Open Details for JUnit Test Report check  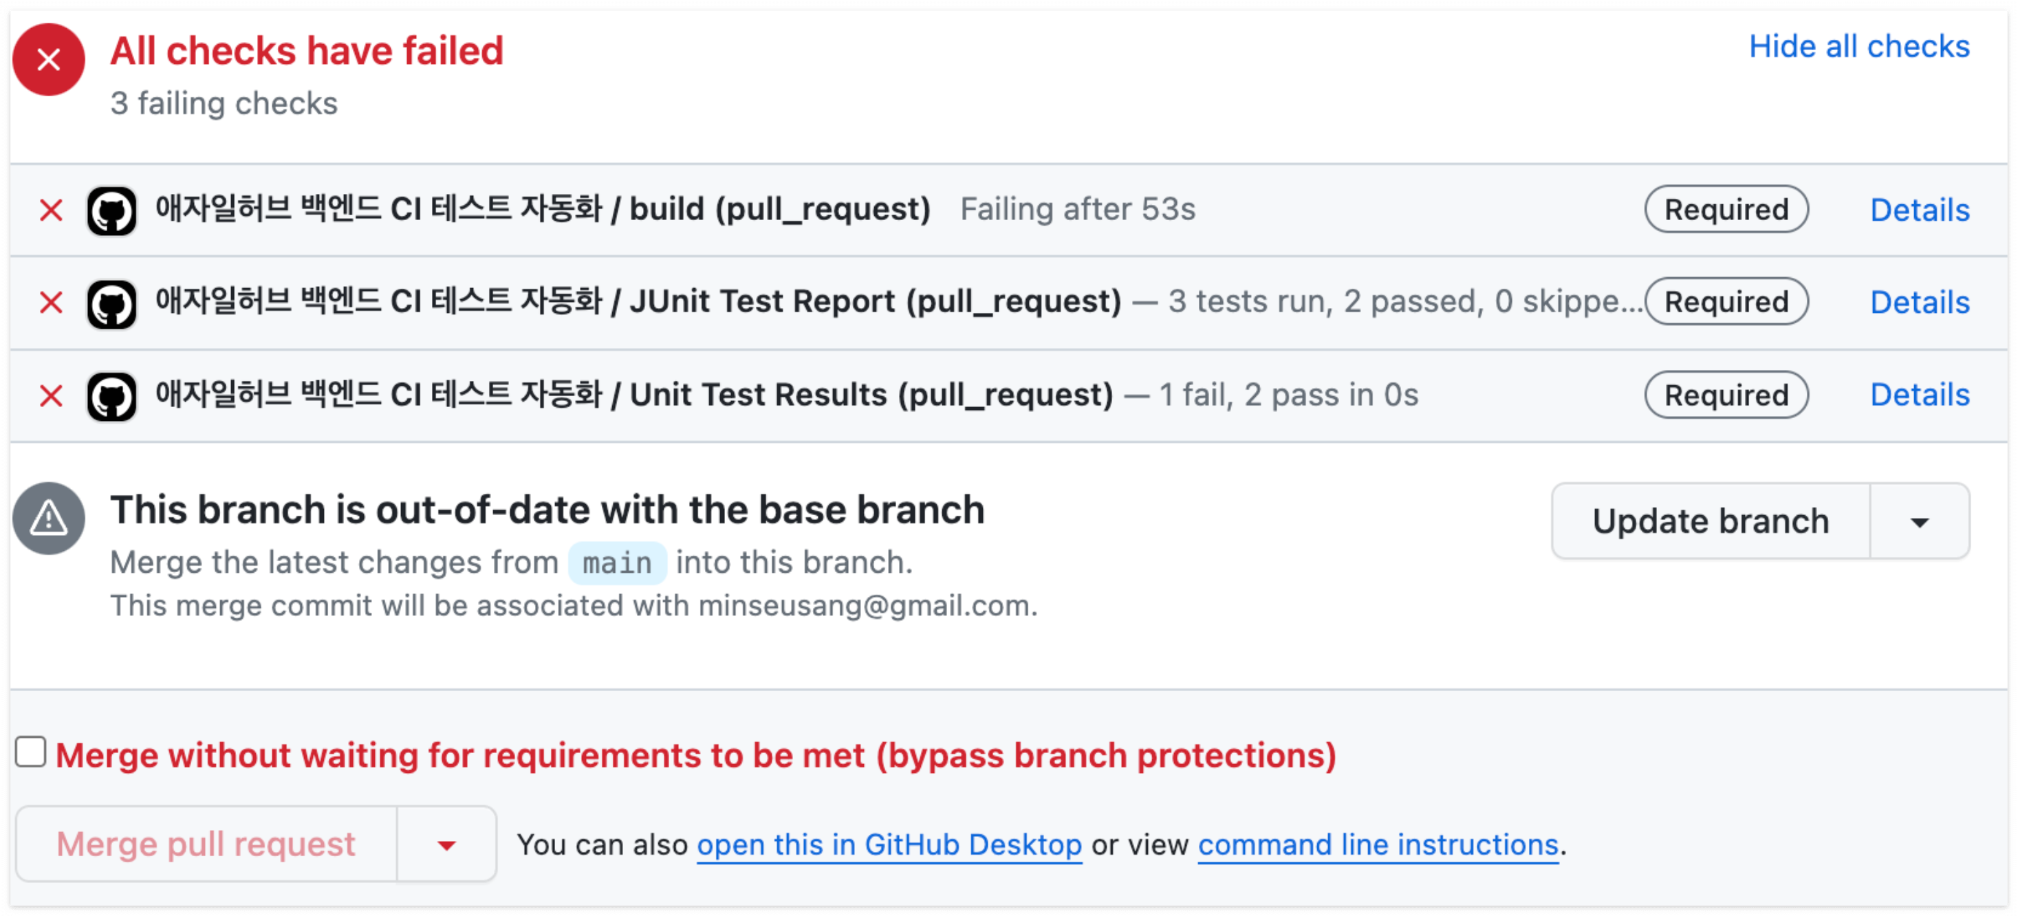pyautogui.click(x=1919, y=303)
